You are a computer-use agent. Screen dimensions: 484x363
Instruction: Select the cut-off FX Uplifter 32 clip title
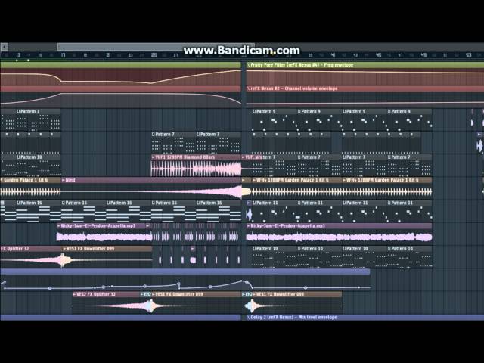click(15, 249)
